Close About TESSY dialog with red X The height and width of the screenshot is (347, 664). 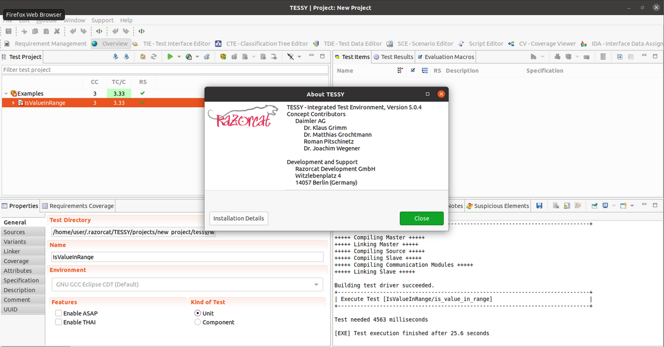point(441,94)
